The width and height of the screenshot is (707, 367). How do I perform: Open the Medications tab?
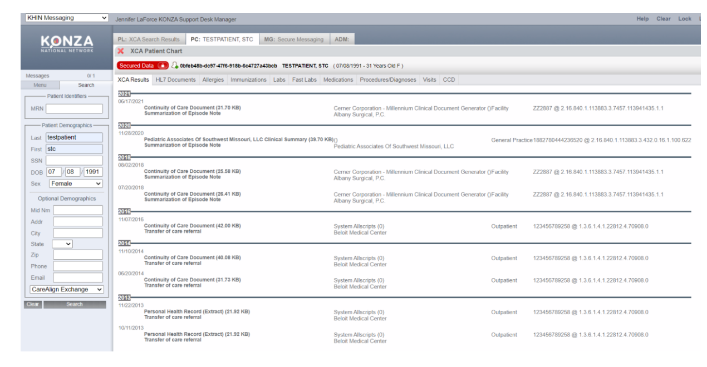point(338,80)
